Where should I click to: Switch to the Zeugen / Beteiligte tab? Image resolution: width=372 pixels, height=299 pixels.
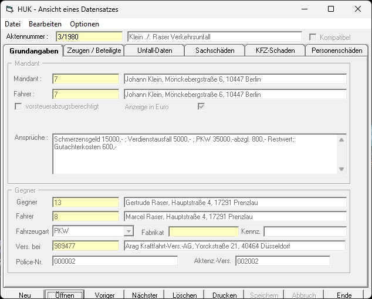94,51
